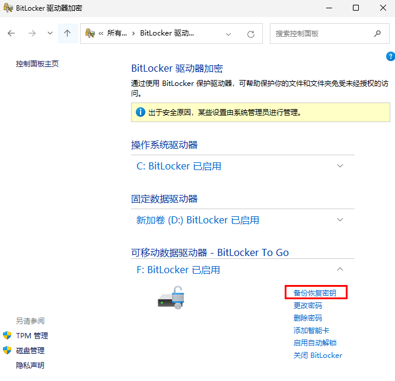Screen dimensions: 395x381
Task: Click the unlocked F: drive icon
Action: (171, 297)
